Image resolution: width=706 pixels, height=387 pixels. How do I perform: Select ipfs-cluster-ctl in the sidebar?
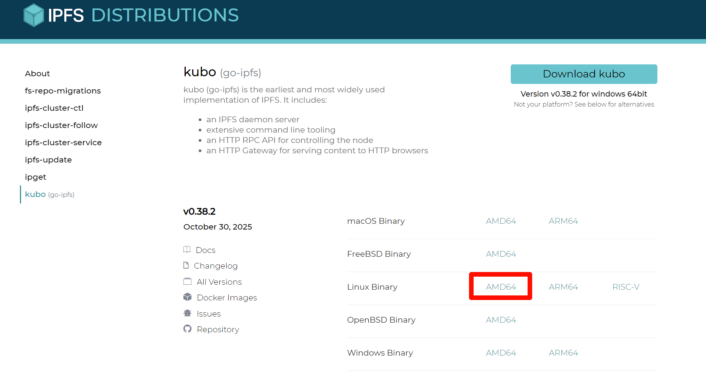[54, 108]
